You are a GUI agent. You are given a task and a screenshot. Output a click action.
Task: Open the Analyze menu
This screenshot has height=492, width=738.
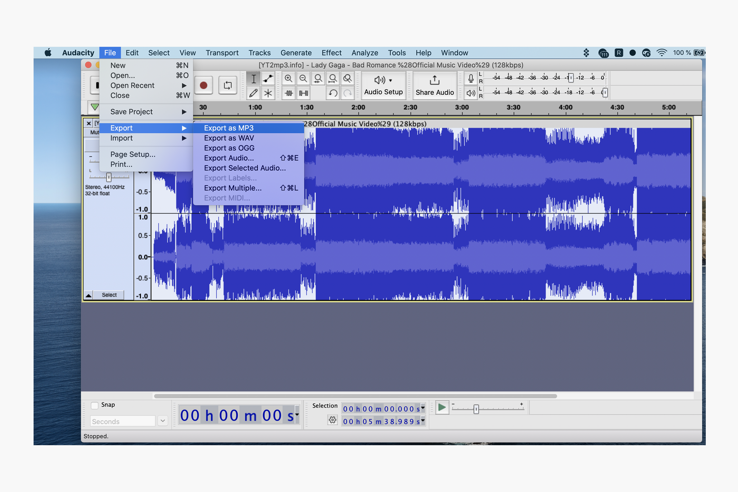coord(365,53)
